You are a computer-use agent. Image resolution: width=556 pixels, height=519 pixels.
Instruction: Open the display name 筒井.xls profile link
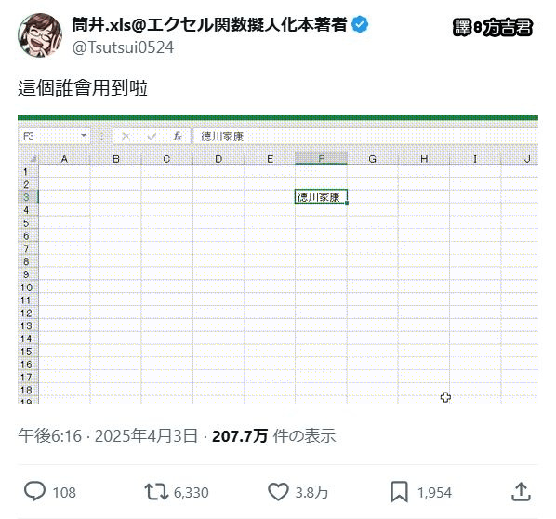pyautogui.click(x=209, y=25)
